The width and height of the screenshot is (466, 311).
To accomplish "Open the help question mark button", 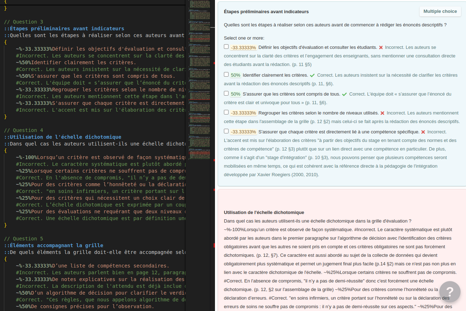I will (450, 292).
